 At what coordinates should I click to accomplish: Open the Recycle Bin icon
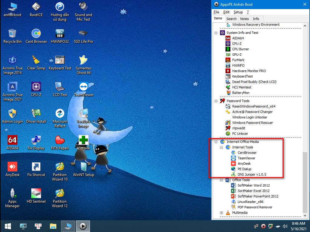[12, 36]
